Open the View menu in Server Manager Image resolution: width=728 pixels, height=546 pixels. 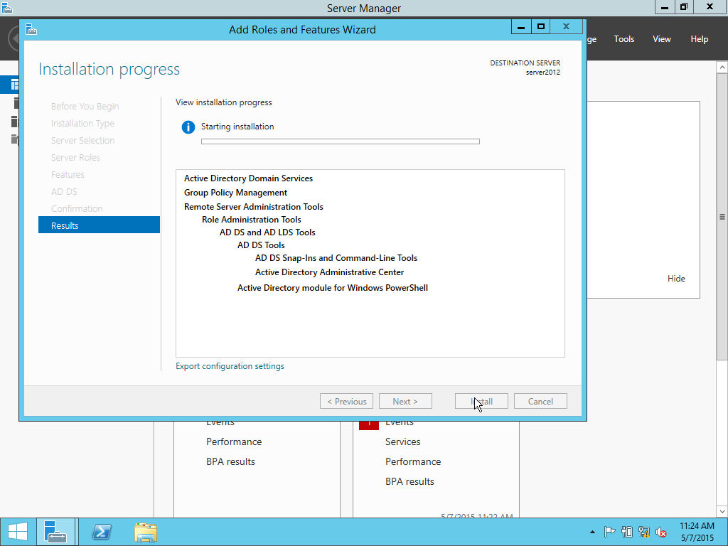[x=661, y=38]
